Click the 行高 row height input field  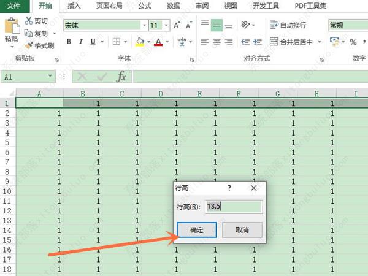234,207
